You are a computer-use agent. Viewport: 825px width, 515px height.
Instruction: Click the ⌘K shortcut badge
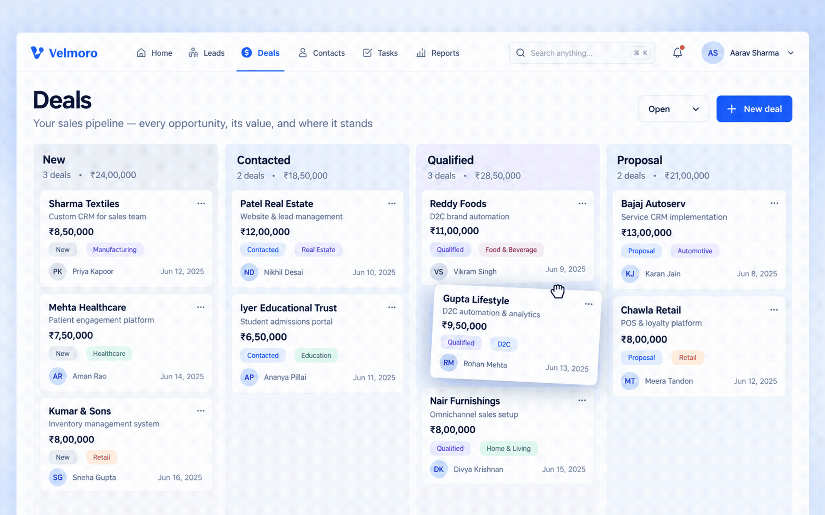[x=641, y=53]
